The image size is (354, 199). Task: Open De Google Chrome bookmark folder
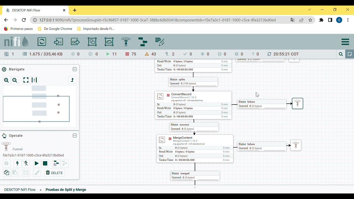pos(55,29)
